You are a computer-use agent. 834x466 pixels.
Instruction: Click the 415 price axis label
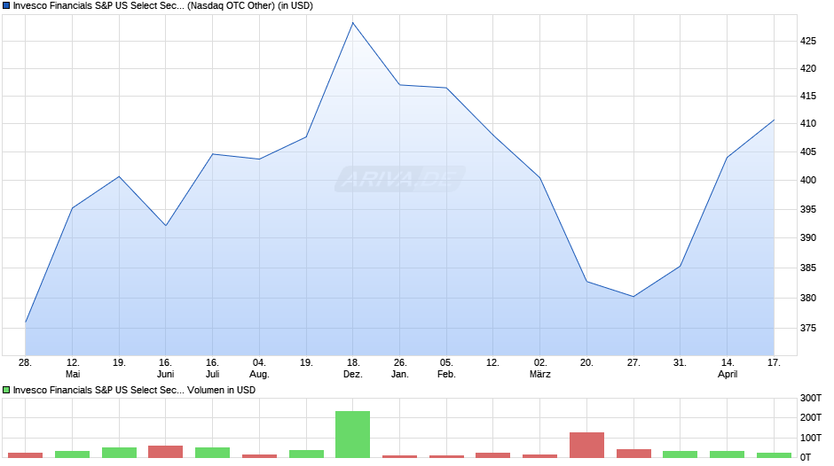[x=808, y=97]
